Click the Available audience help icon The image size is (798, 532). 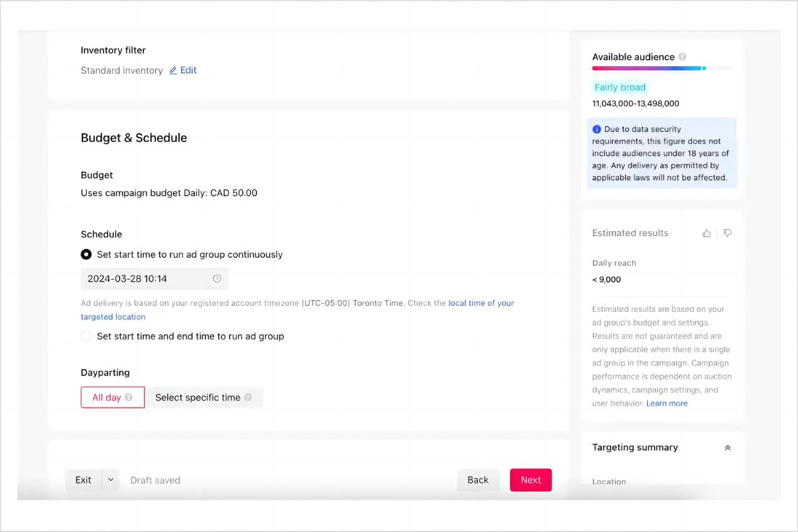coord(682,57)
